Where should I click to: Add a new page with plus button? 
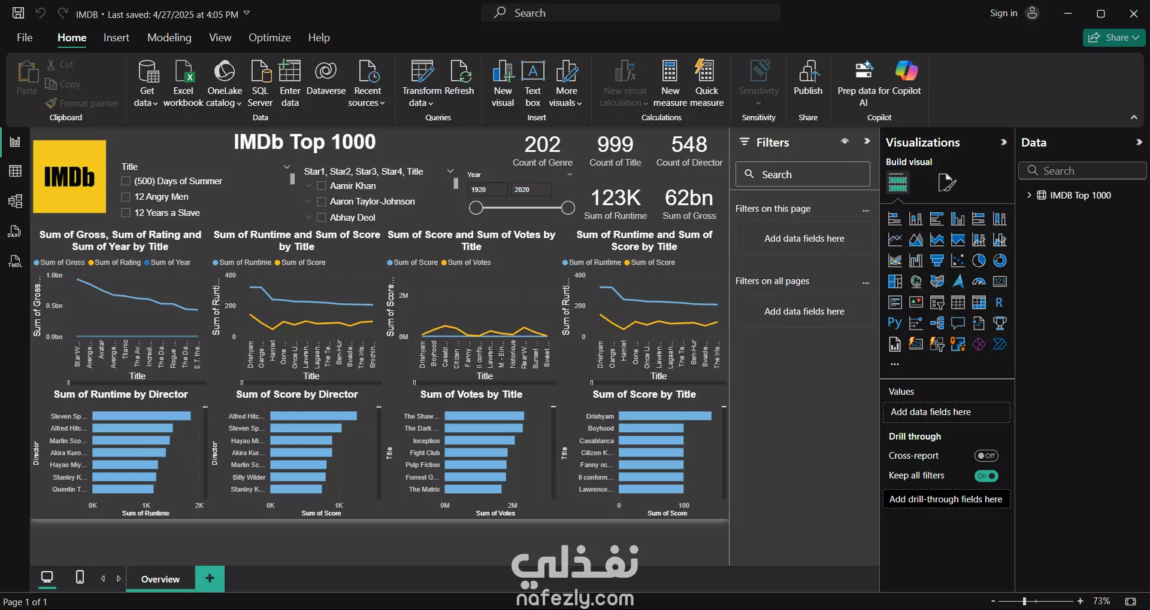pyautogui.click(x=210, y=578)
